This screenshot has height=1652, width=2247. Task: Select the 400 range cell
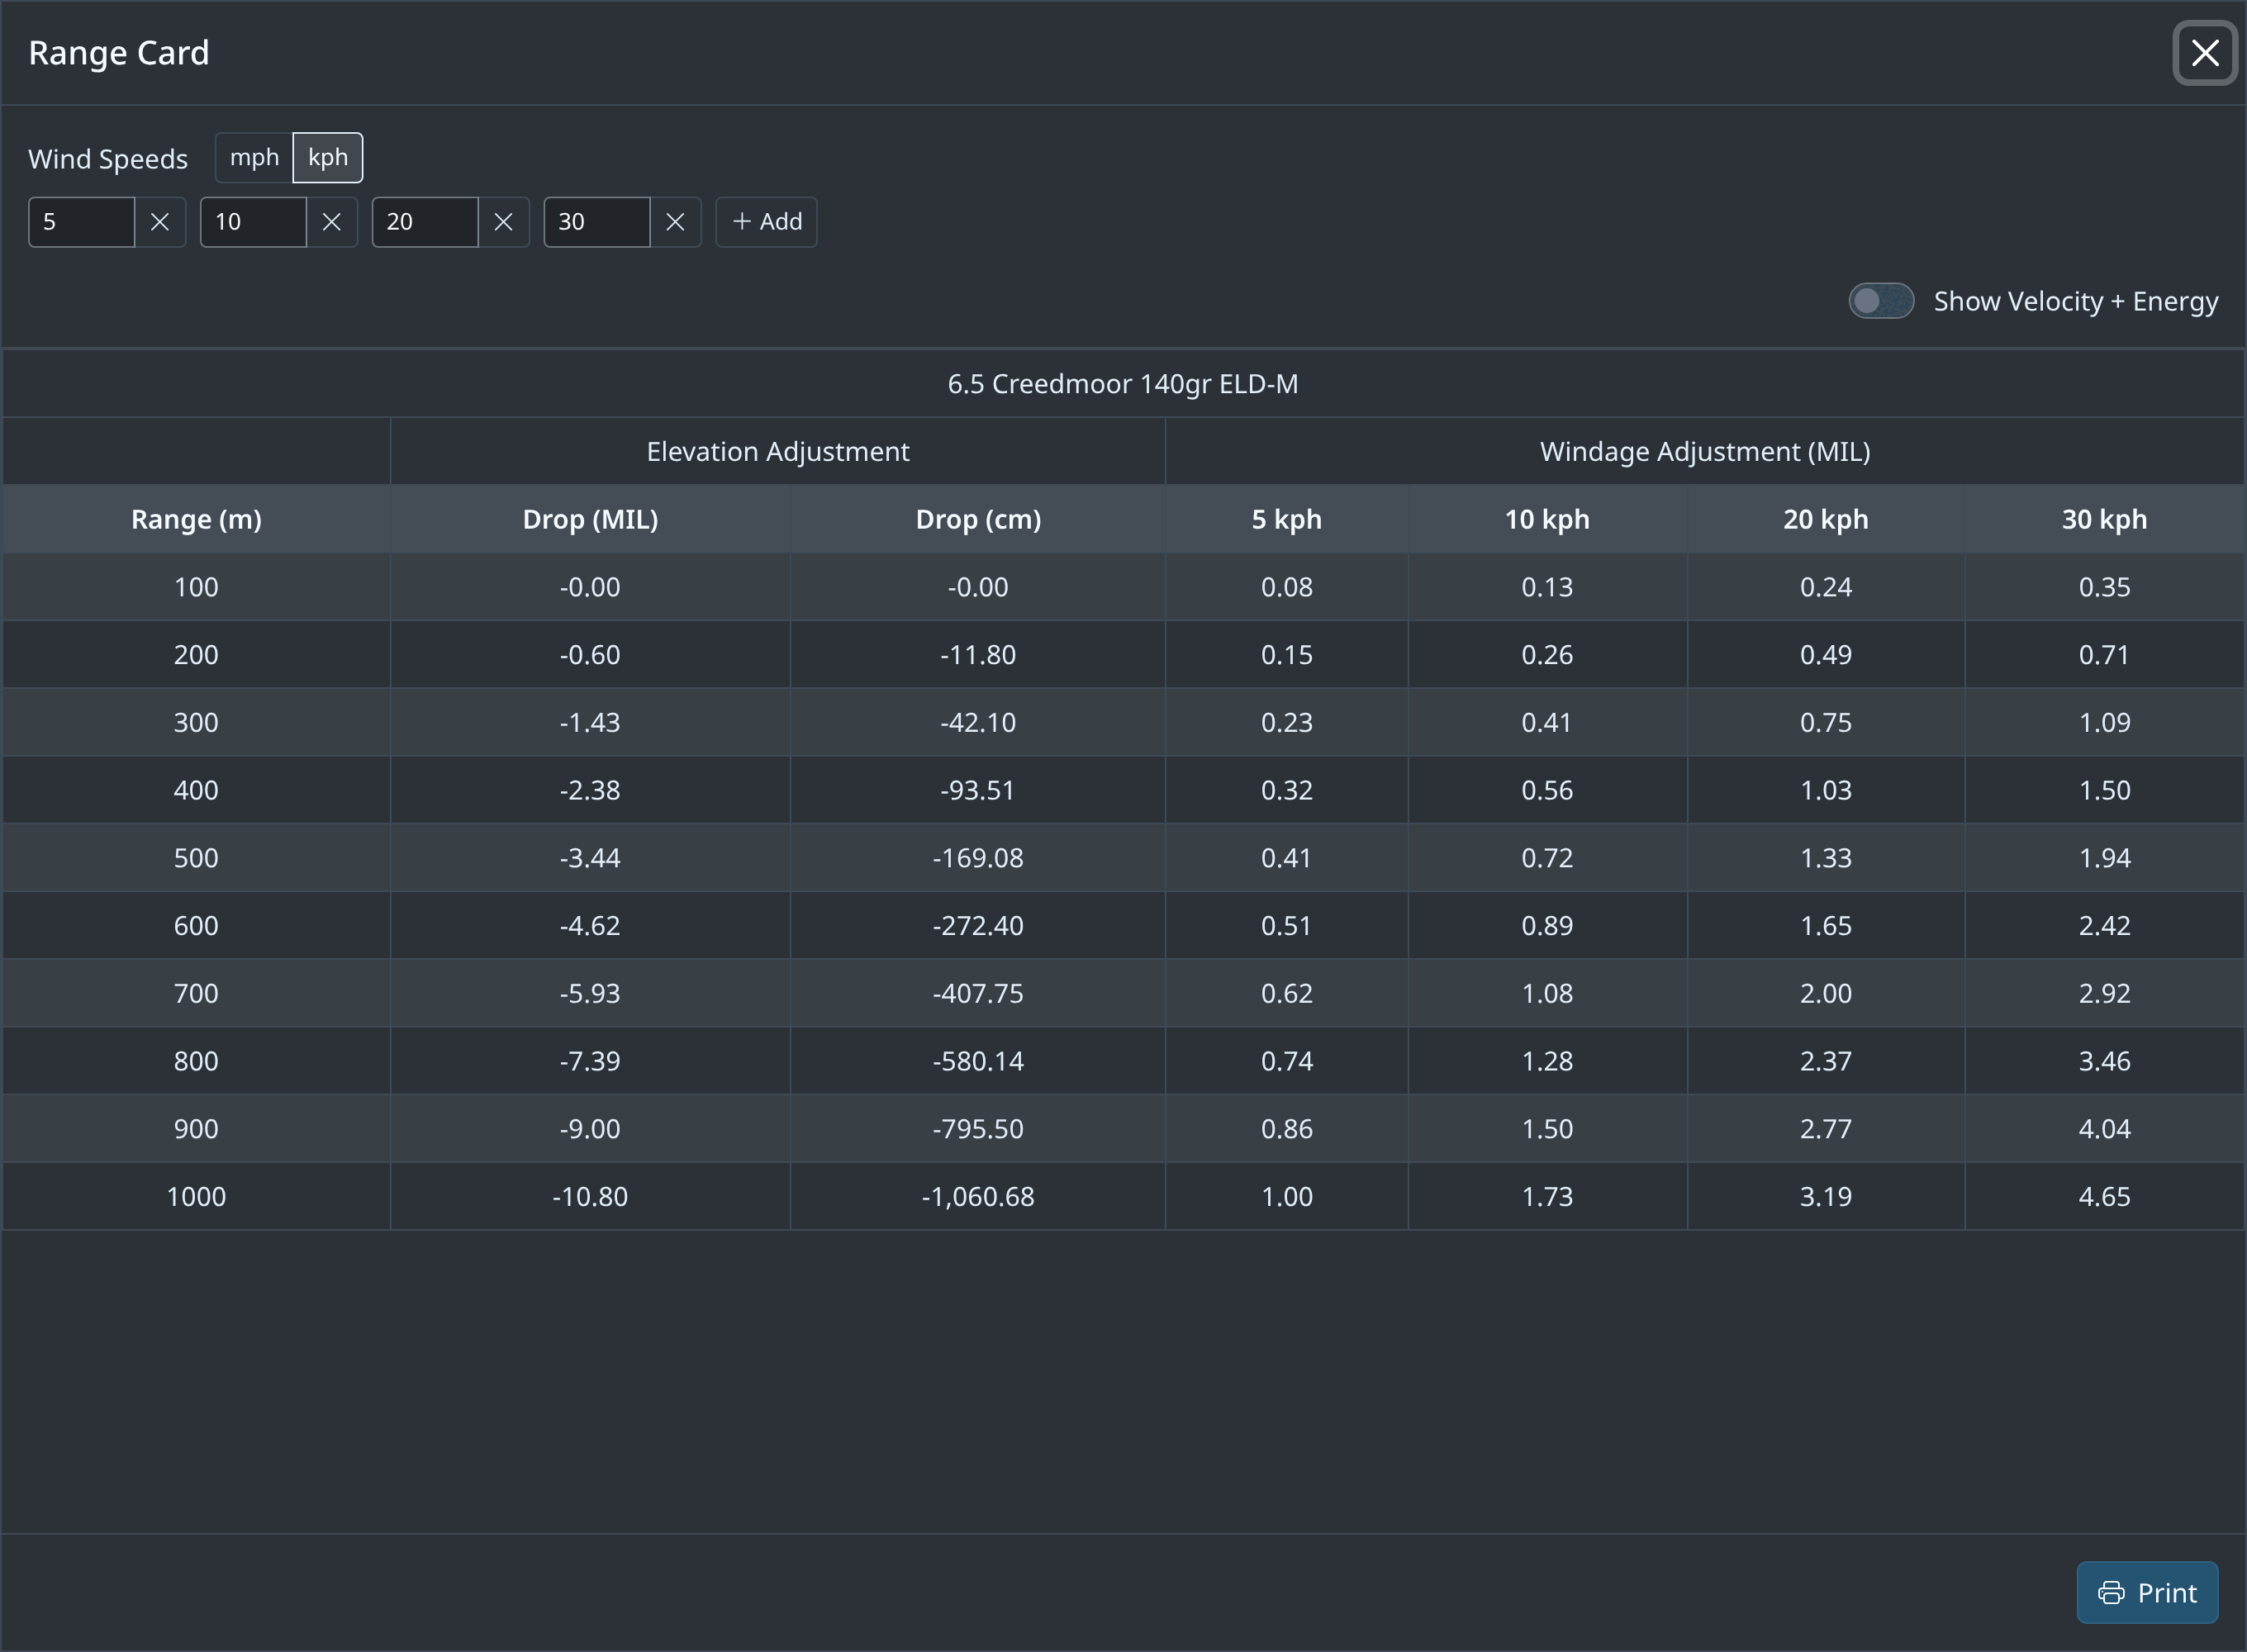(x=196, y=790)
